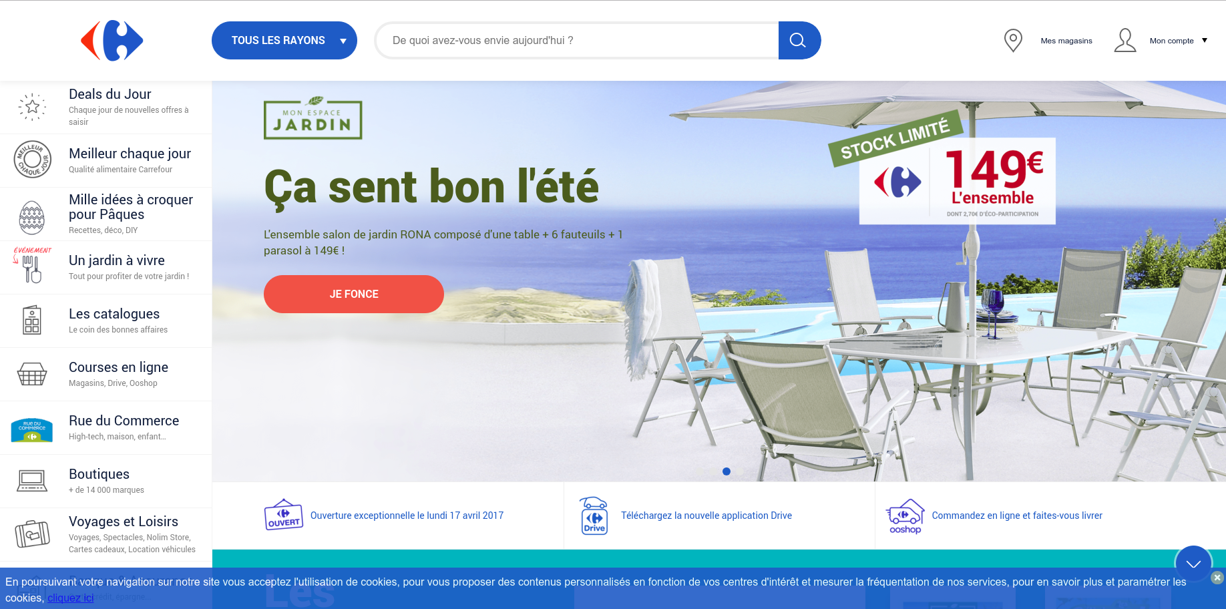Follow the cliquez ici cookie link

[70, 598]
